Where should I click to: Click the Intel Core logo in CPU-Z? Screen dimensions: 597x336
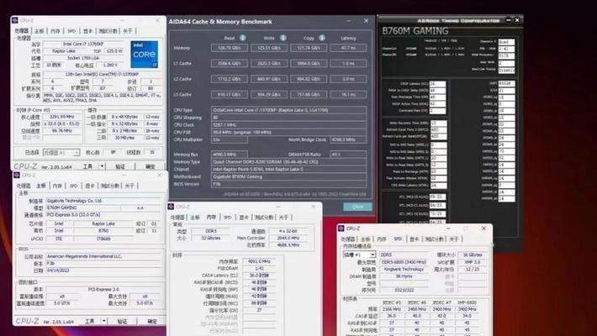(x=145, y=55)
